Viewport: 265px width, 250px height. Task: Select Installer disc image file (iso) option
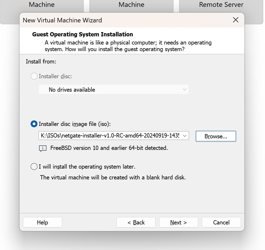click(x=34, y=124)
